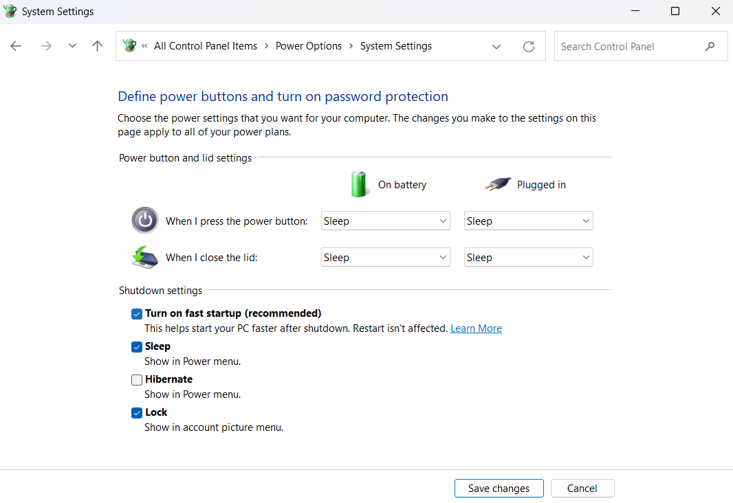The image size is (733, 503).
Task: Click the green battery icon
Action: click(359, 184)
